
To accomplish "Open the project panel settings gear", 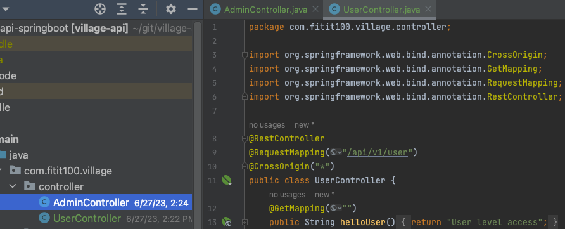I will [171, 9].
